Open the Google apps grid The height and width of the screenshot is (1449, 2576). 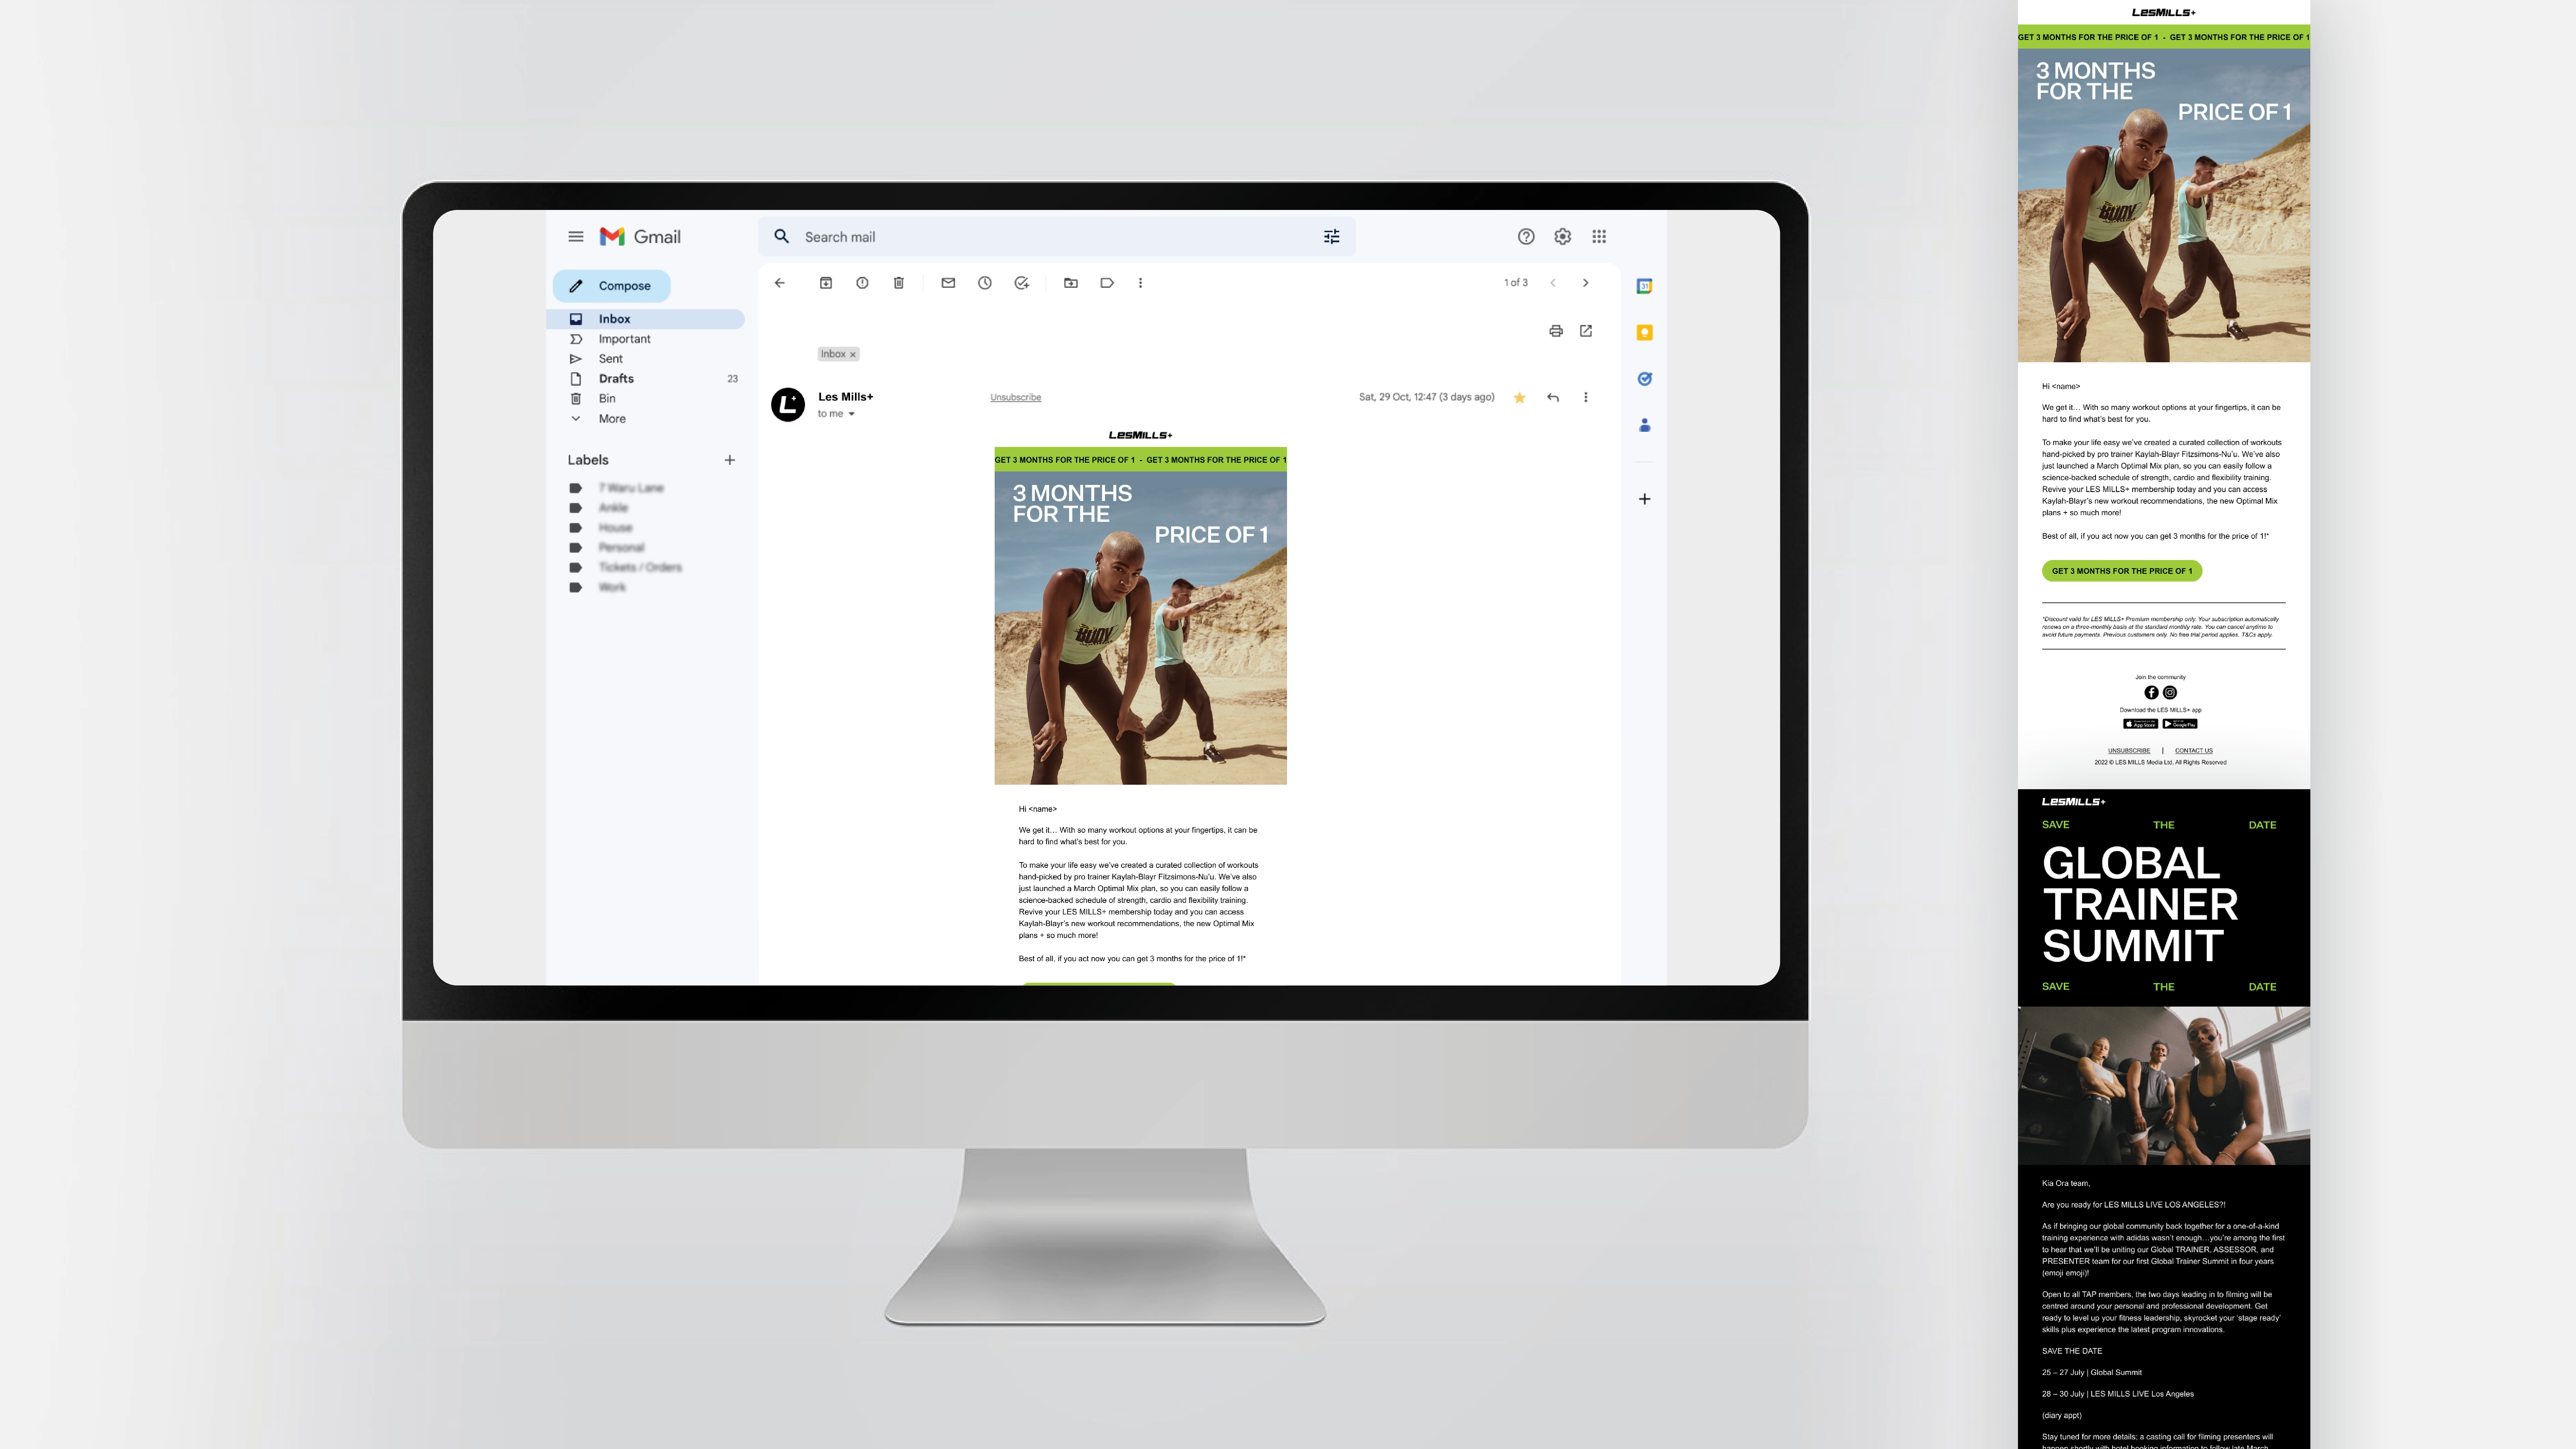[1599, 237]
